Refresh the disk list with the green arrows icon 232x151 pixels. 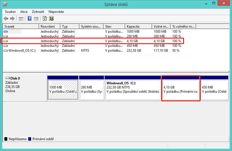[x=45, y=19]
